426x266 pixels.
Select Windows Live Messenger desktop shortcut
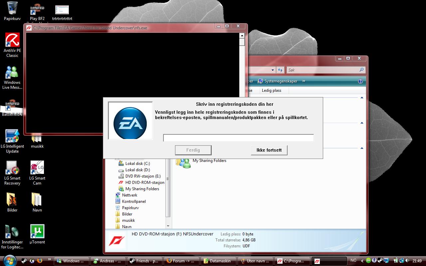(x=12, y=77)
